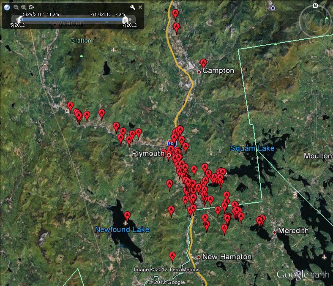Click the Meredith town label
The height and width of the screenshot is (286, 333).
[293, 231]
